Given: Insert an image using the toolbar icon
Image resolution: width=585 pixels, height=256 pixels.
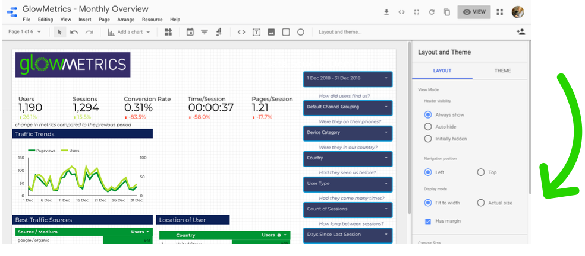Looking at the screenshot, I should [x=271, y=32].
